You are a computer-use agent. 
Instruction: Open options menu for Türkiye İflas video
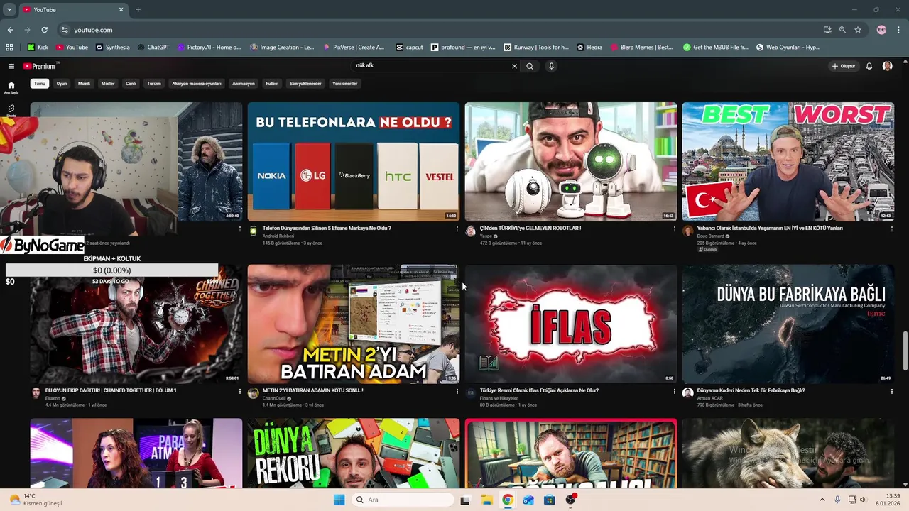click(x=674, y=391)
